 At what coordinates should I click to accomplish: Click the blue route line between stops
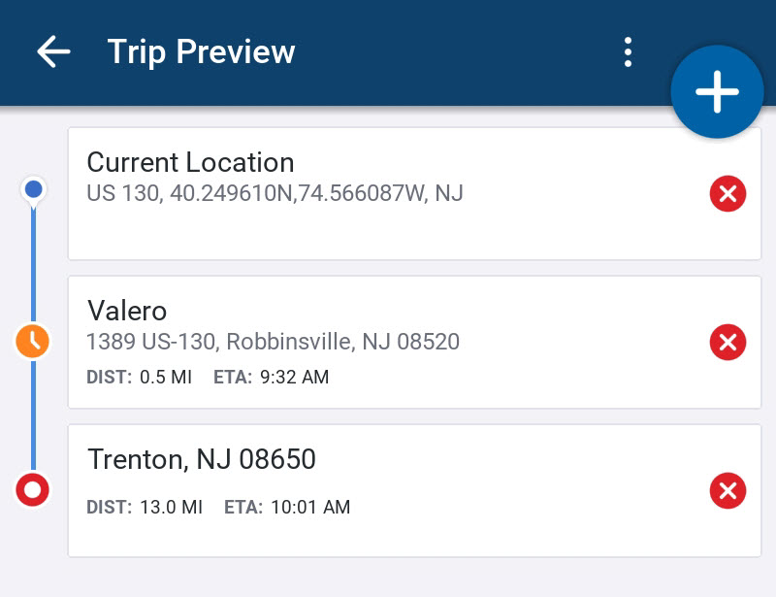click(33, 262)
